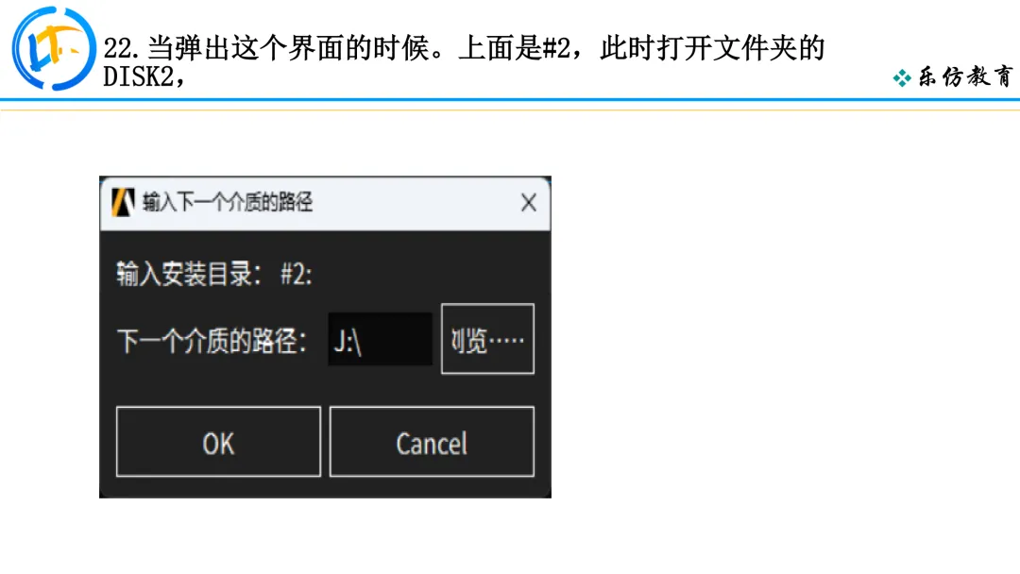
Task: Confirm the media path with OK
Action: point(218,442)
